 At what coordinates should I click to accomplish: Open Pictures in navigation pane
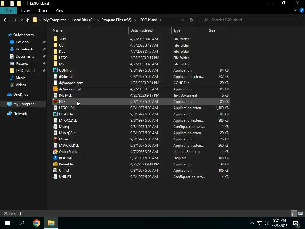(22, 64)
